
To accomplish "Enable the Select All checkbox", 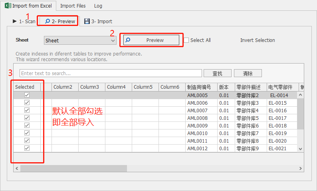I will point(186,40).
